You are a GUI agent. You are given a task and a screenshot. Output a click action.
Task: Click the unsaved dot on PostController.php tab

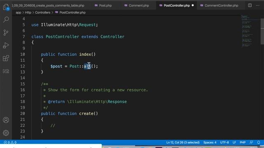tap(193, 5)
